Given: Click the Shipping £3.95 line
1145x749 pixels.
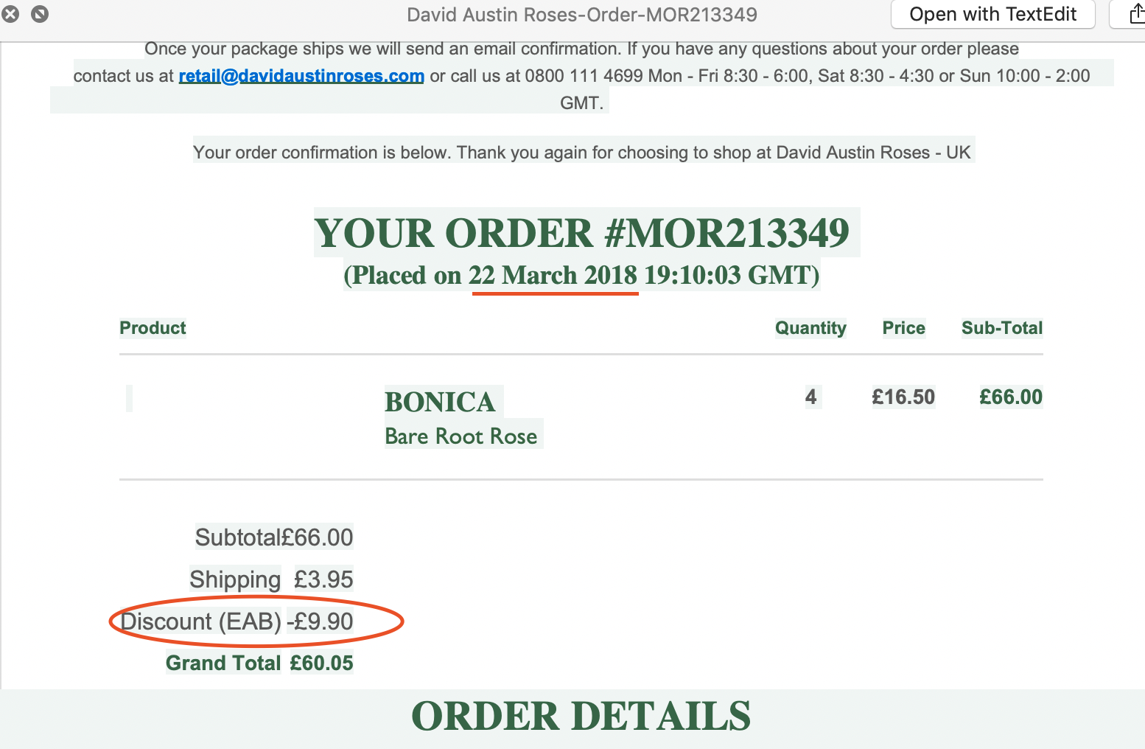Looking at the screenshot, I should [x=271, y=579].
